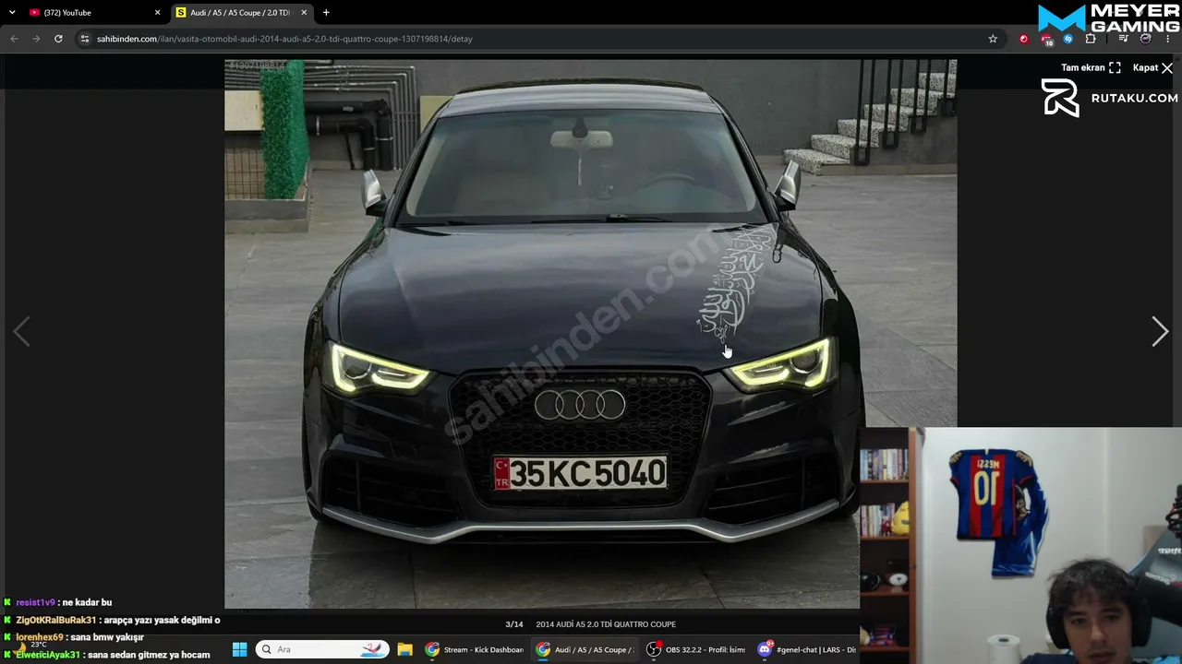Switch to Audi / A5 Coupe taskbar window

point(585,649)
